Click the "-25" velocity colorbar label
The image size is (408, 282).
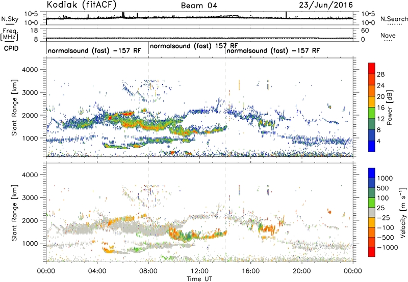385,218
